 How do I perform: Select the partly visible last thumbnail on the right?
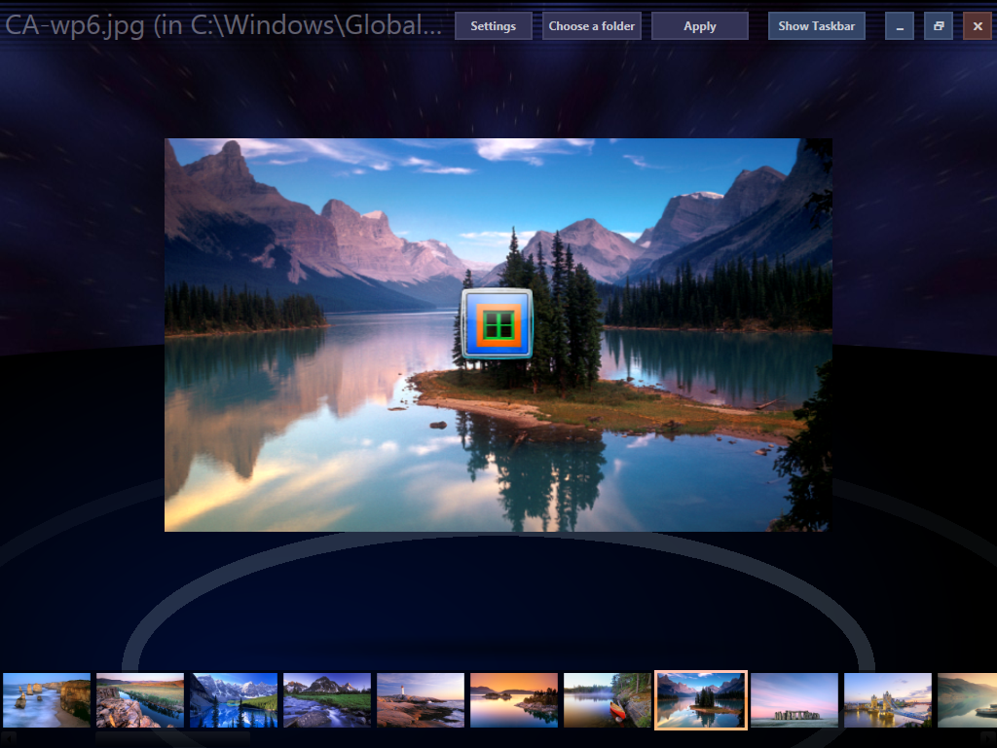pos(967,700)
